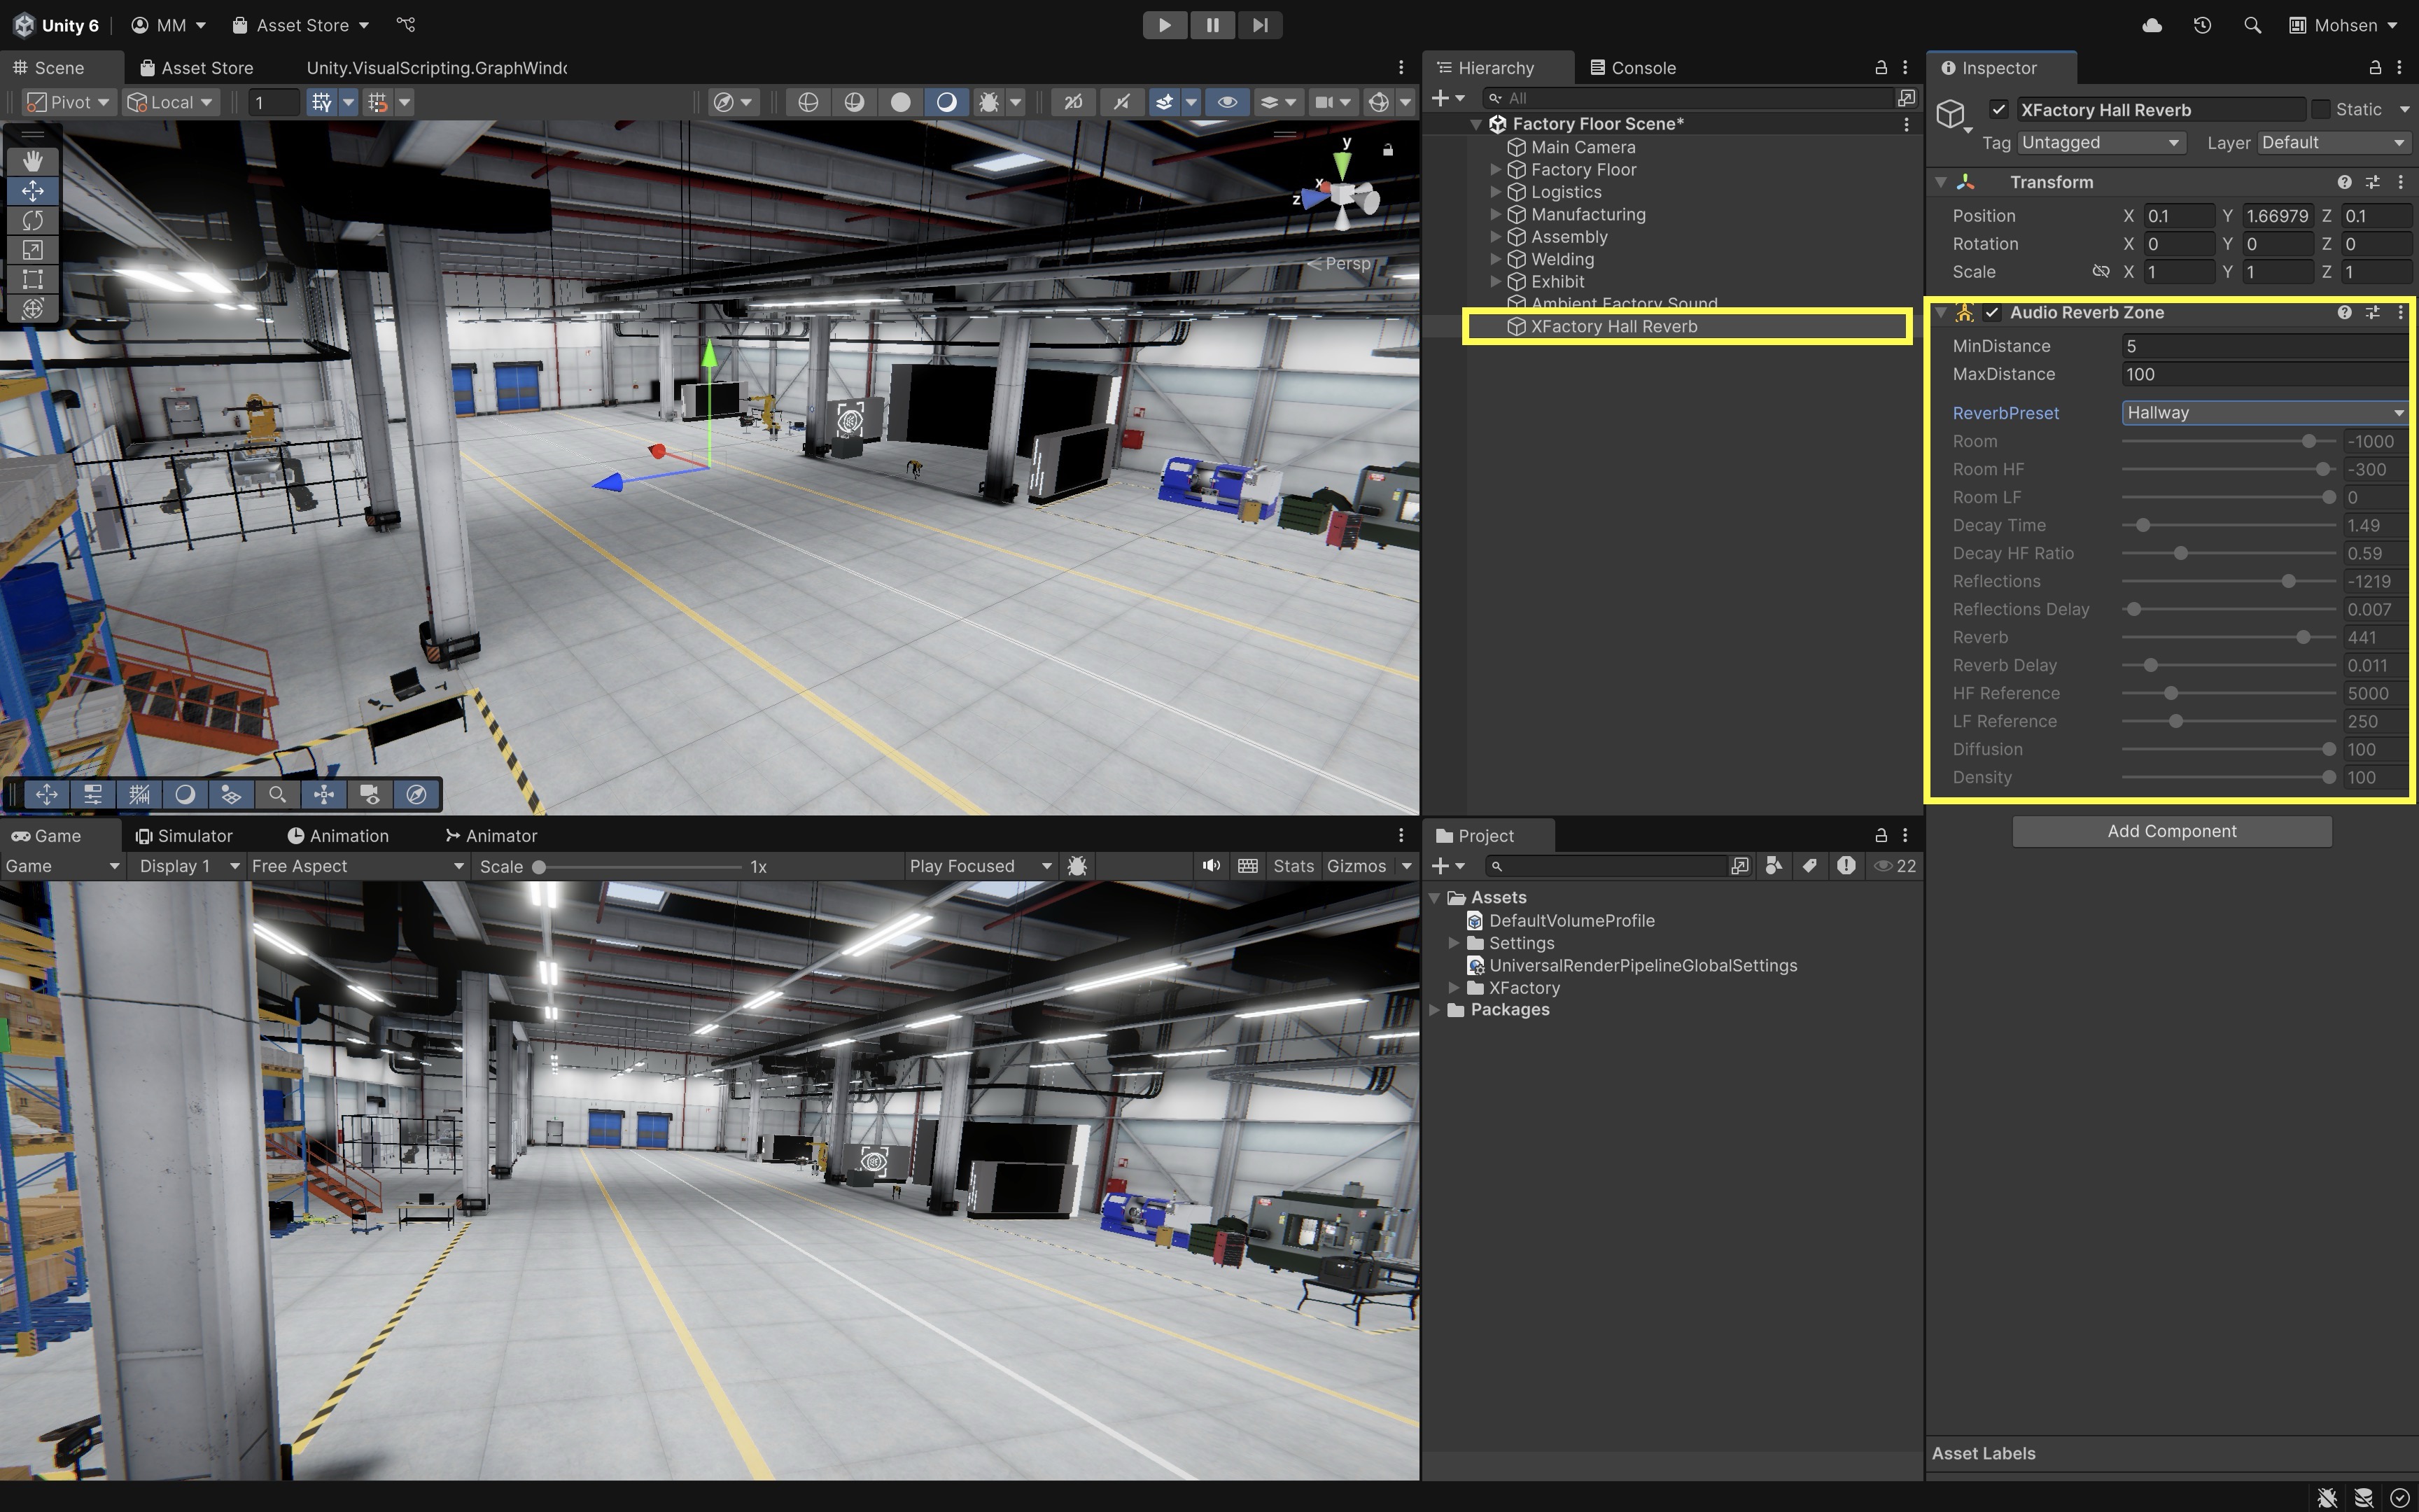The height and width of the screenshot is (1512, 2419).
Task: Click the Play button
Action: (x=1165, y=25)
